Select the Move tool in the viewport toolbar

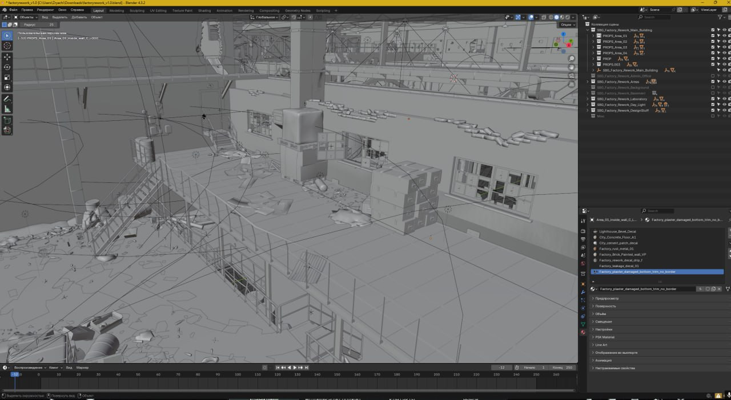[x=7, y=57]
